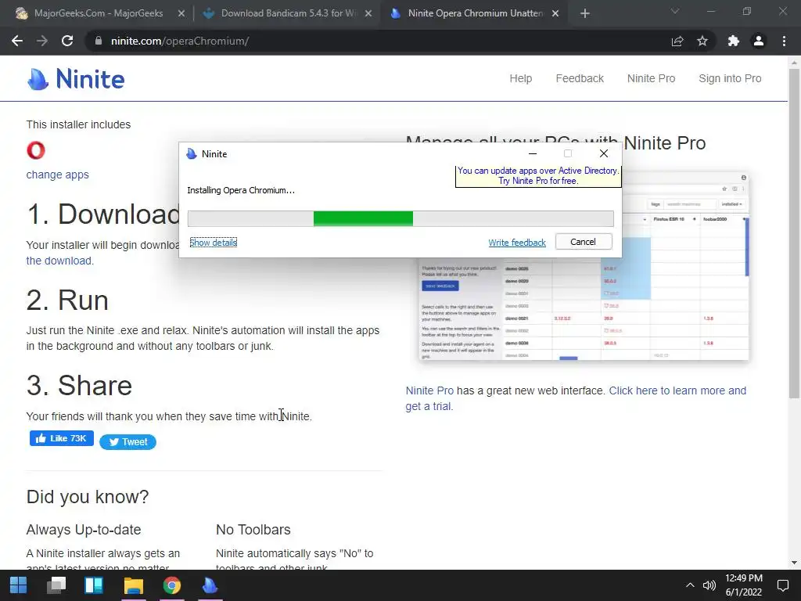Screen dimensions: 801x601
Task: Cancel the Opera Chromium installation
Action: click(584, 242)
